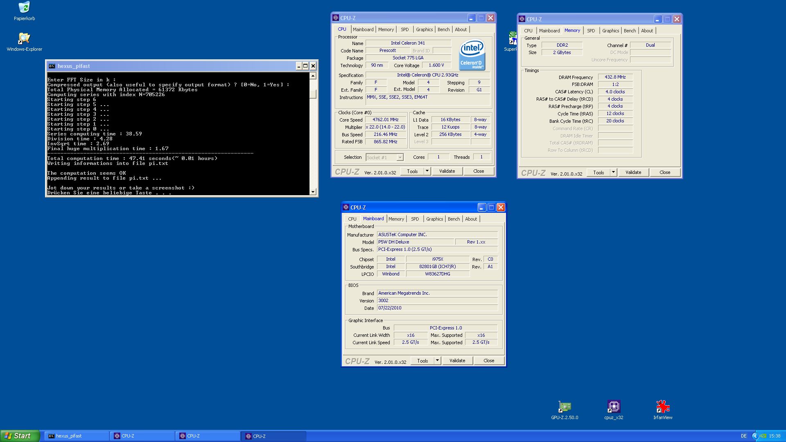Click the CPU-Z Mainboard window title icon
Screen dimensions: 786x442
click(346, 207)
